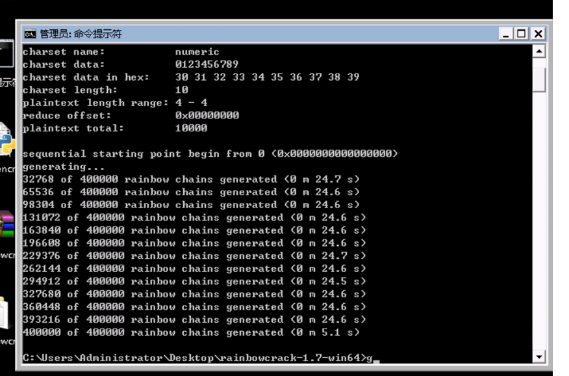Click the '400000 of 400000' final line

pyautogui.click(x=191, y=332)
